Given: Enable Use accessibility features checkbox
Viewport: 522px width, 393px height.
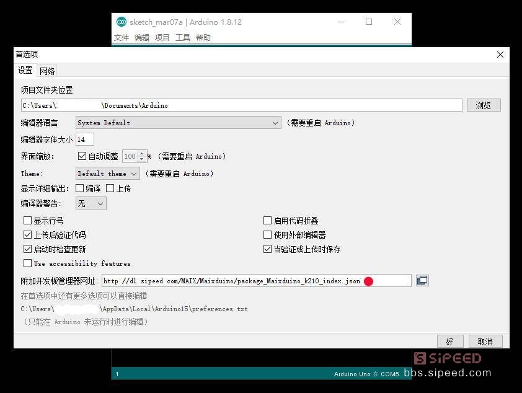Looking at the screenshot, I should 28,263.
